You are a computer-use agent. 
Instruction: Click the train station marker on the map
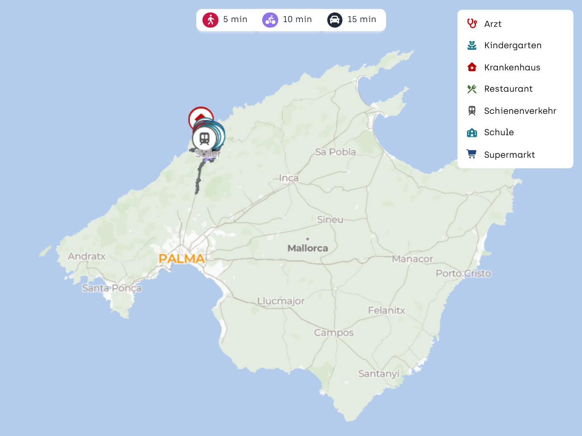point(204,139)
